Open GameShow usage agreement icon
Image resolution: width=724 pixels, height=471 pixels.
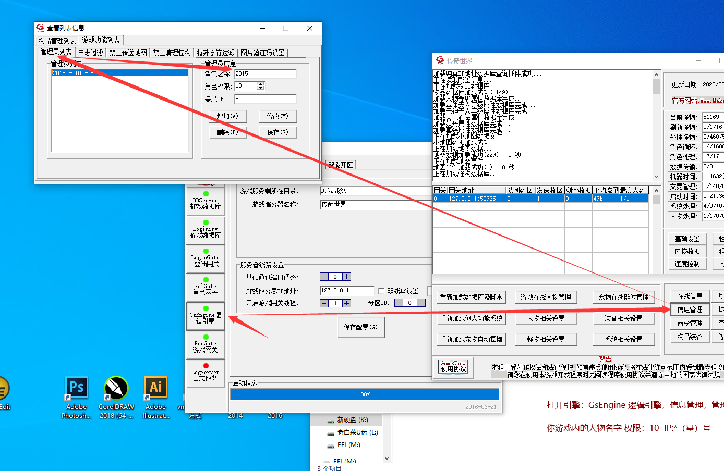453,366
